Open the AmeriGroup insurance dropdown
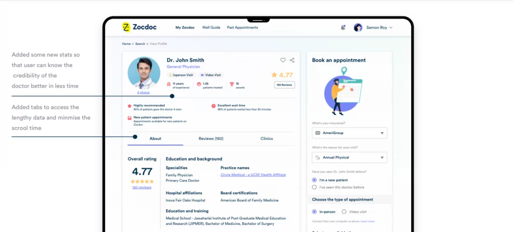513x232 pixels. (x=349, y=133)
